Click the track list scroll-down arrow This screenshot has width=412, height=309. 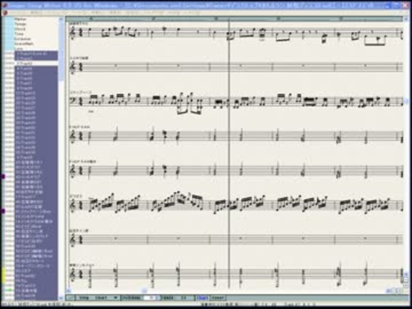click(61, 298)
